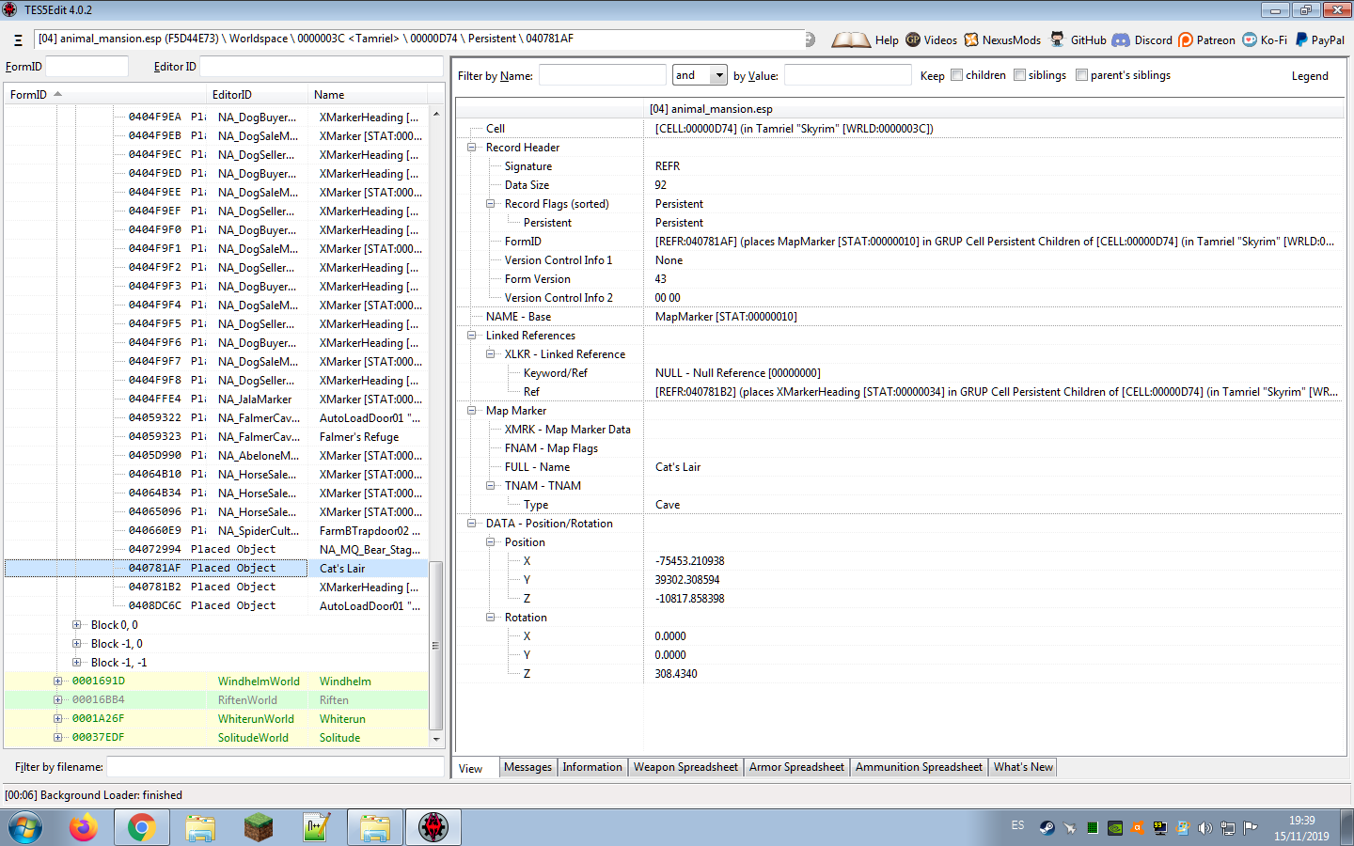
Task: Click the Windows Start orb
Action: pos(25,828)
